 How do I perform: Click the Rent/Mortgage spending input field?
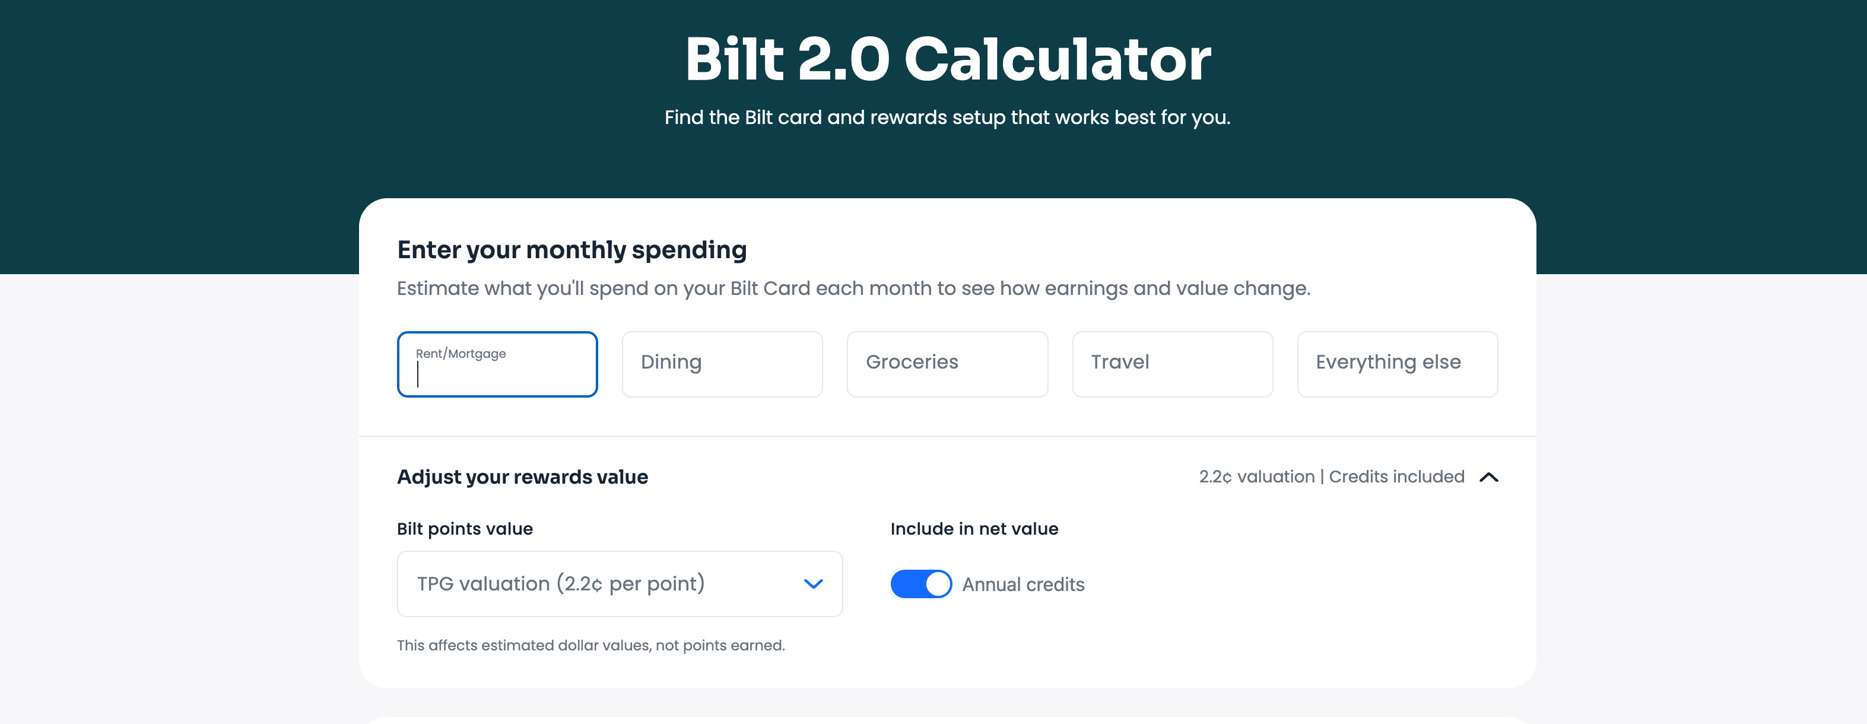[x=497, y=364]
